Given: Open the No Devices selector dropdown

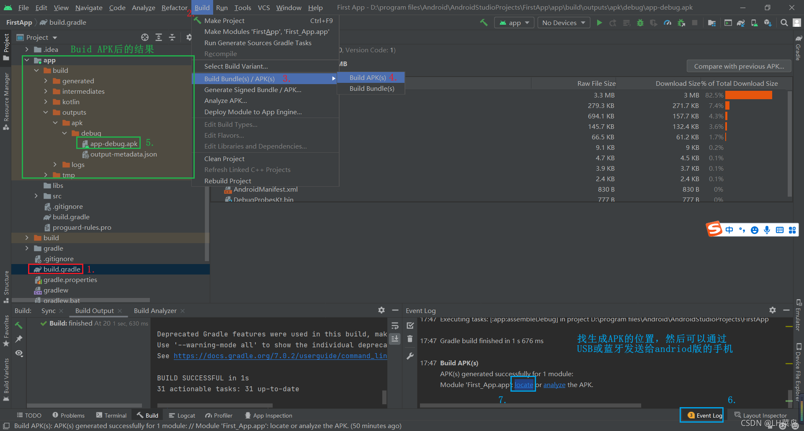Looking at the screenshot, I should coord(564,23).
